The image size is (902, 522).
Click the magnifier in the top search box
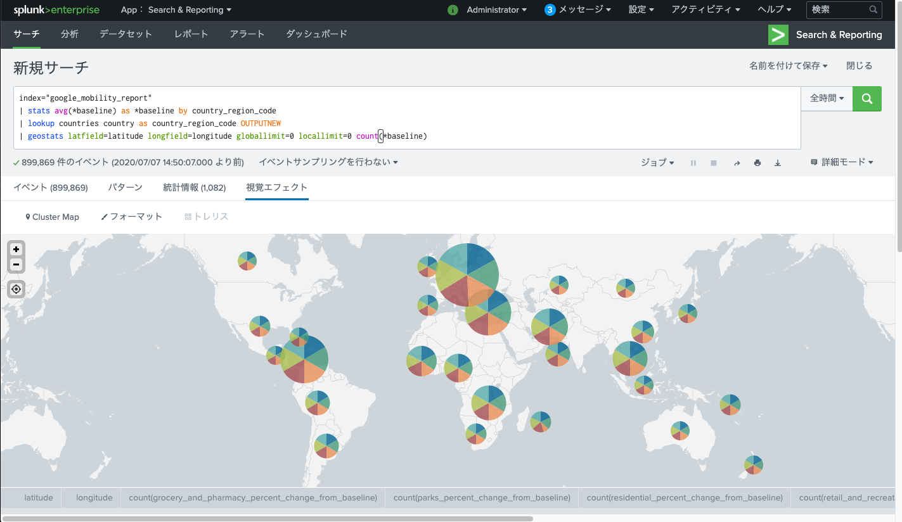tap(873, 10)
